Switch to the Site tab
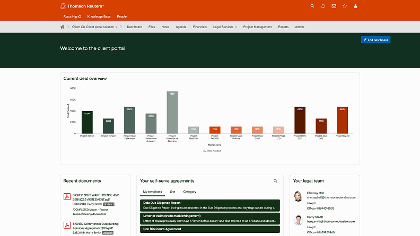Viewport: 420px width, 236px height. (172, 192)
